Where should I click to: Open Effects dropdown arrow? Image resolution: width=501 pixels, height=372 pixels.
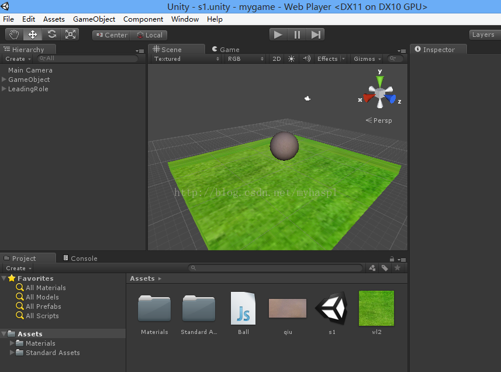[344, 59]
